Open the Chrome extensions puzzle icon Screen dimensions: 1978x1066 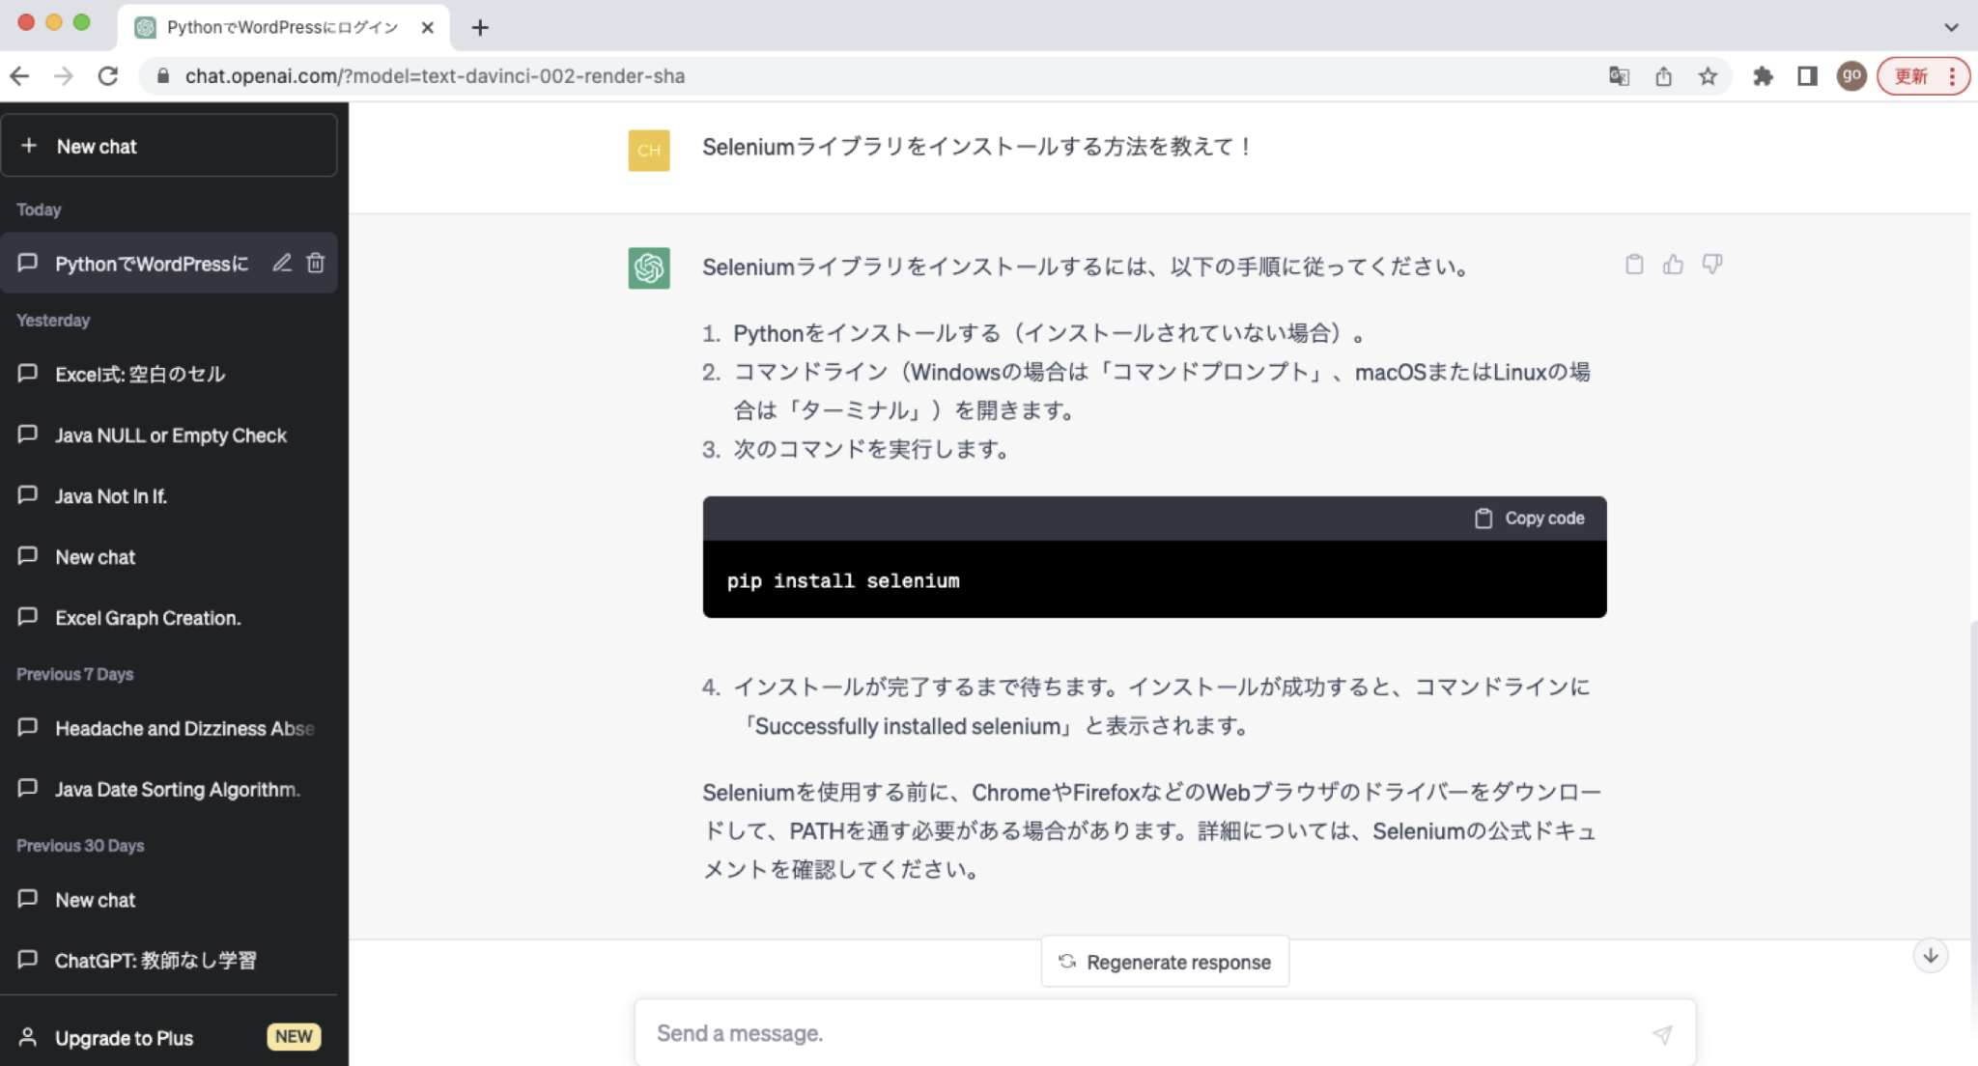(1762, 76)
